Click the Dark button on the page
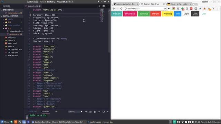Screen dimensions: 221x124 [195, 14]
